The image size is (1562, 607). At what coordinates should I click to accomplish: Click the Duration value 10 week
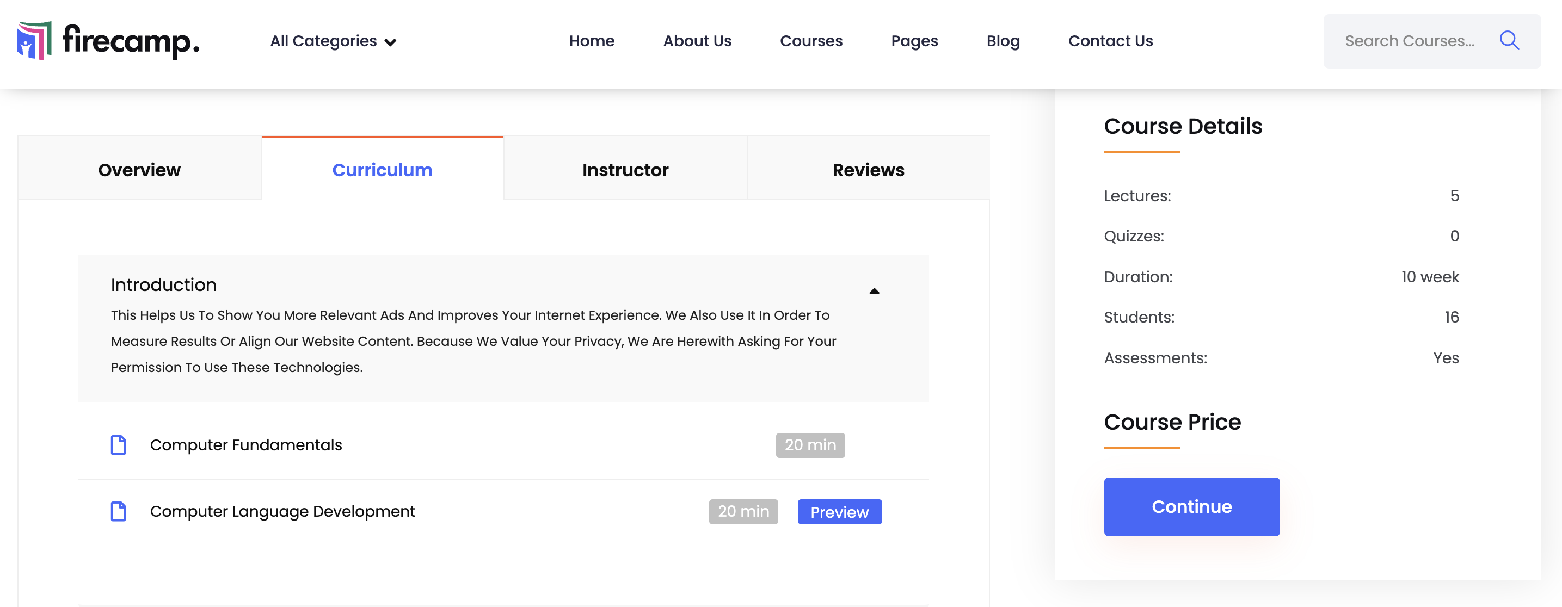coord(1429,277)
